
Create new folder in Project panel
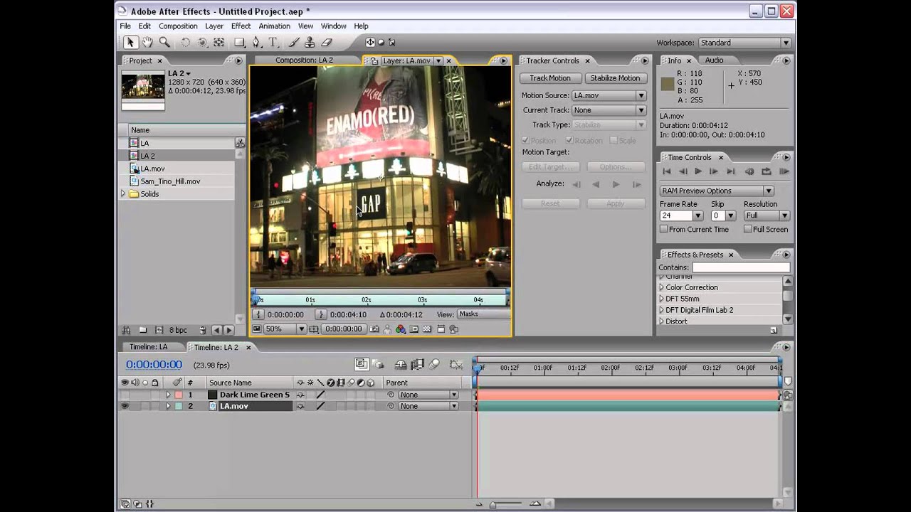[143, 330]
